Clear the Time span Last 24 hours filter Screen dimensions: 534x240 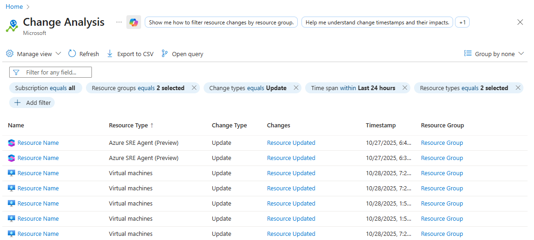[405, 88]
